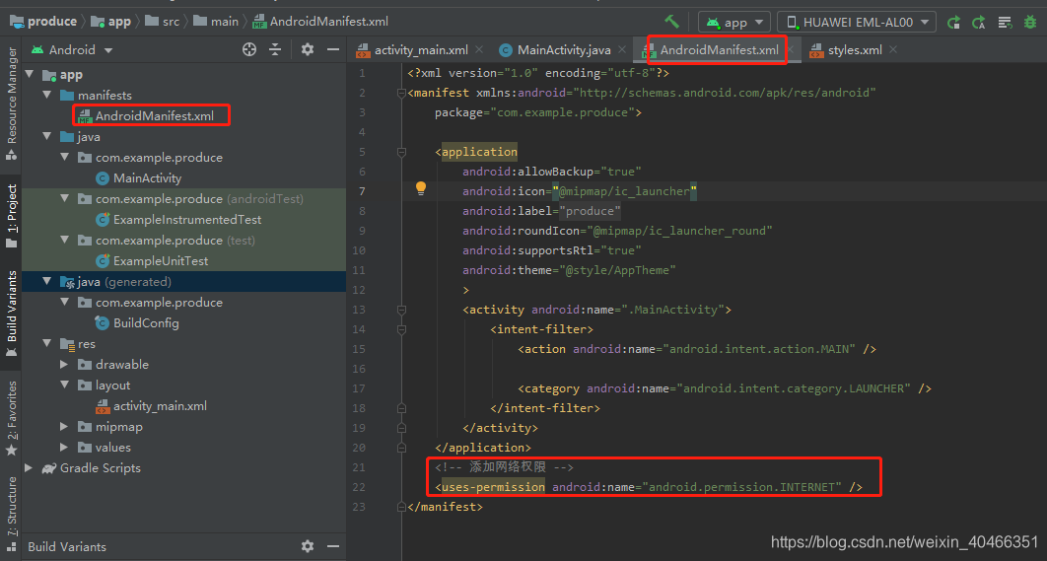This screenshot has height=561, width=1047.
Task: Collapse the java (generated) folder
Action: click(x=46, y=281)
